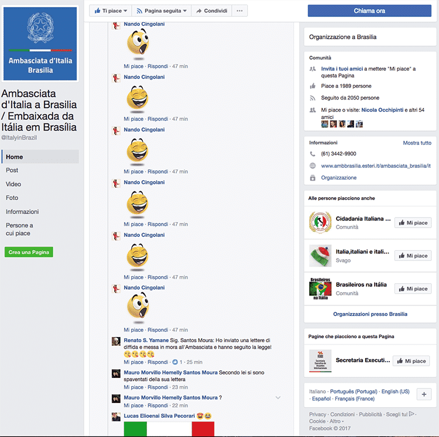Click Mi piace under Mauro's '?' comment

coord(133,405)
